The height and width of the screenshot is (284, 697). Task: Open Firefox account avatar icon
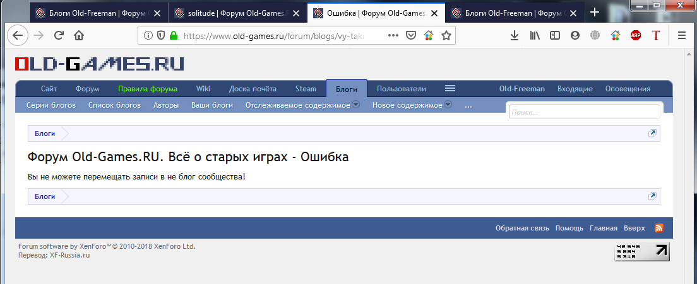click(x=575, y=36)
